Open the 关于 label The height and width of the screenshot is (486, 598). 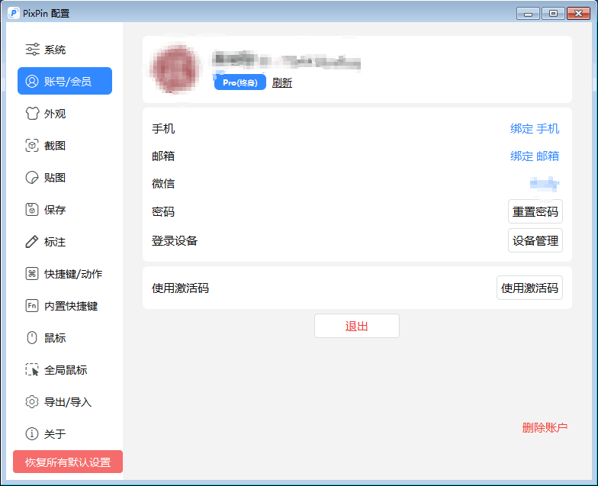tap(55, 434)
